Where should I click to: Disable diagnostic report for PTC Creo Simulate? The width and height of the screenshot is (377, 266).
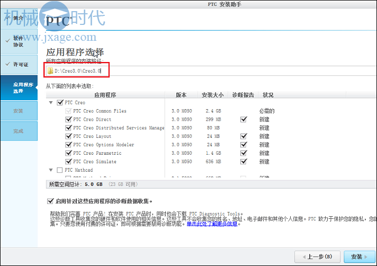(x=244, y=162)
